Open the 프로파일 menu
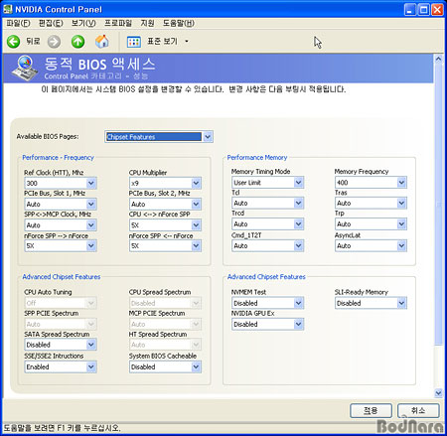 coord(118,23)
